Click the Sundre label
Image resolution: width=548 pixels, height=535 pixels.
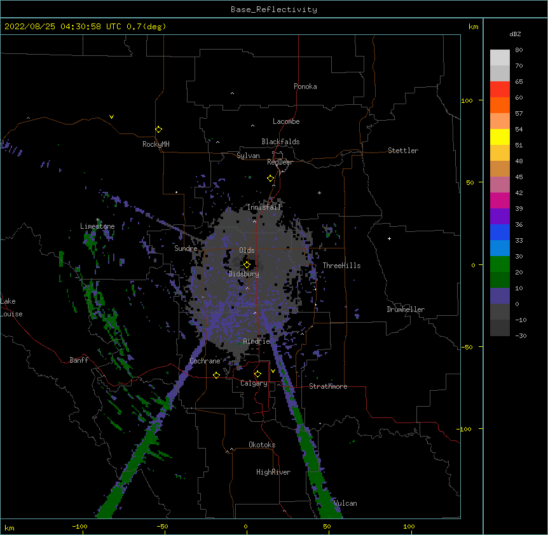(186, 248)
